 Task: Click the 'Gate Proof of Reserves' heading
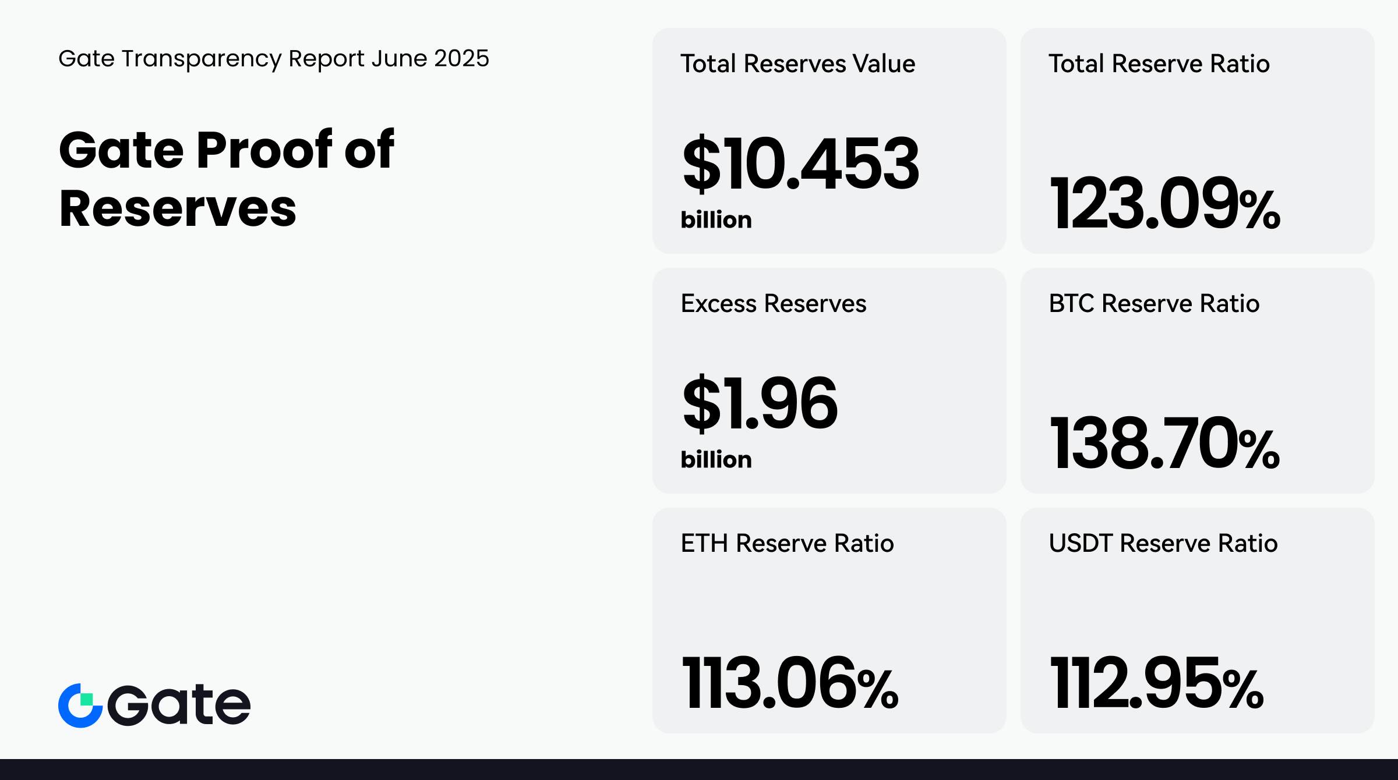pyautogui.click(x=227, y=178)
